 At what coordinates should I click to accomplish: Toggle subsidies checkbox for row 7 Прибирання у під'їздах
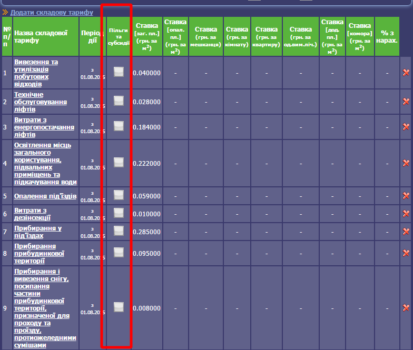[x=119, y=231]
